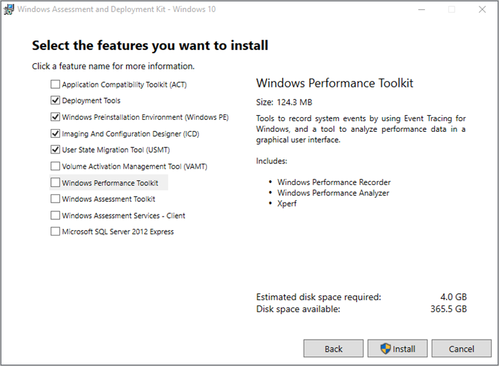Uncheck Imaging And Configuration Designer (ICD)

click(55, 134)
